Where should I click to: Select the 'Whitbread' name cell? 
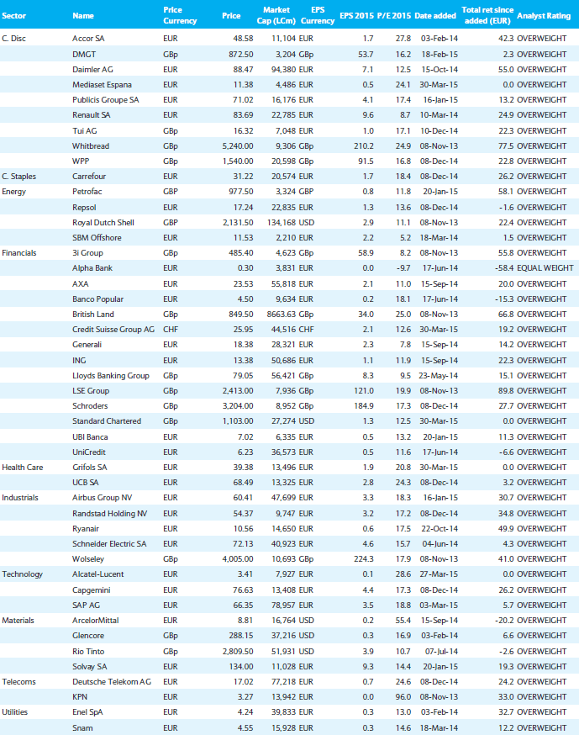tap(91, 145)
